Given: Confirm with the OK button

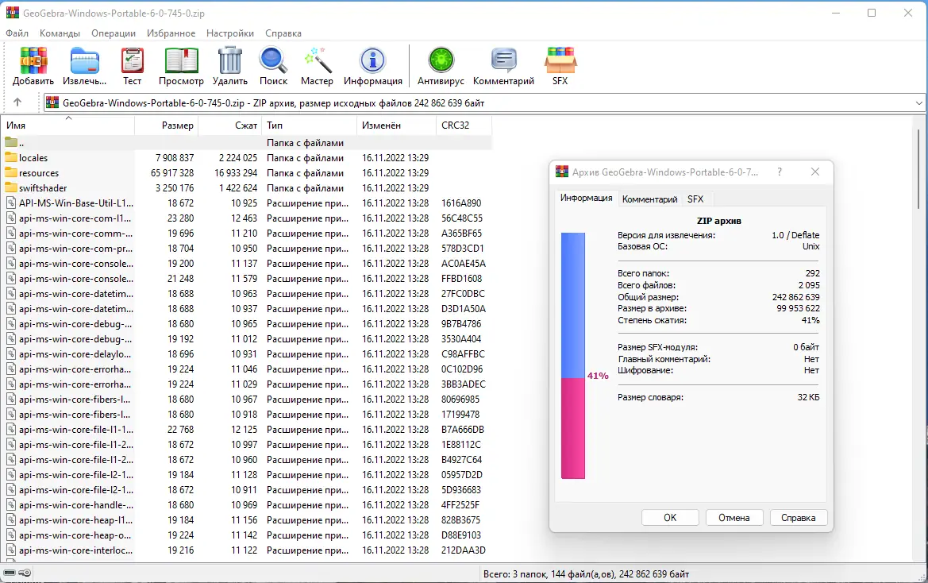Looking at the screenshot, I should 670,517.
